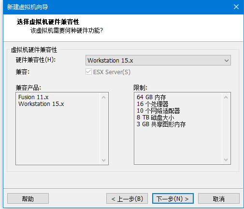Open the 硬件兼容性 Workstation 15.x dropdown
244x209 pixels.
tap(158, 60)
